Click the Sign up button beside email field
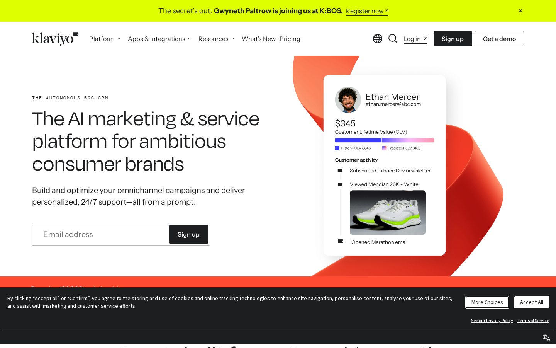556x348 pixels. tap(188, 234)
